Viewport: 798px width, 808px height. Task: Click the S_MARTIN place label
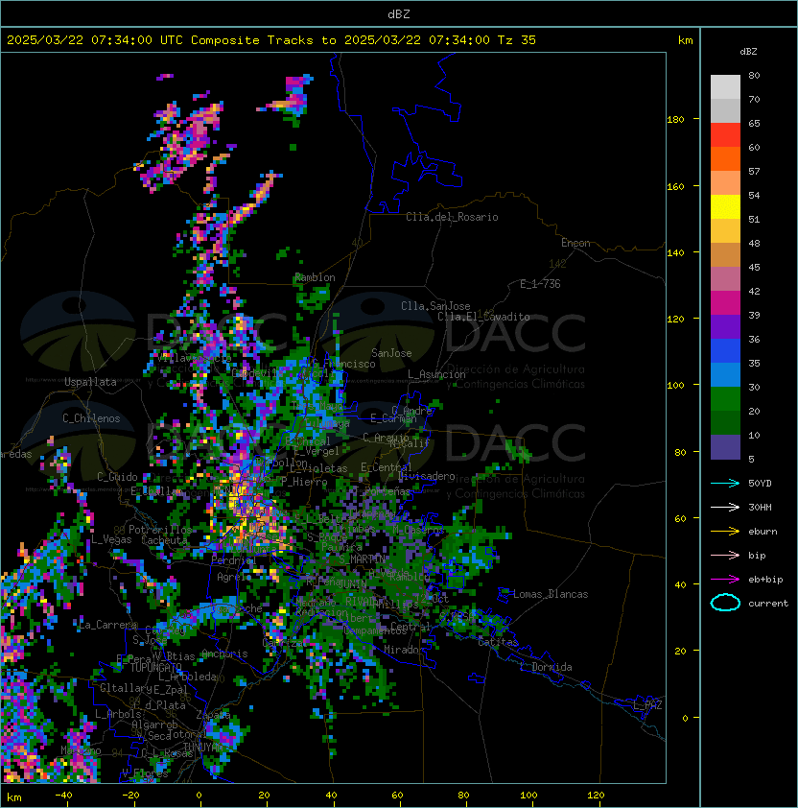[362, 558]
